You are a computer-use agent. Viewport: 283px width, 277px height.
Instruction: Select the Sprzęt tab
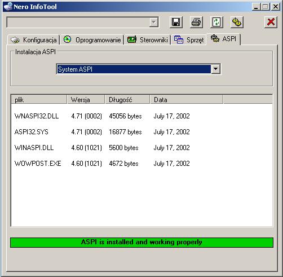[189, 40]
